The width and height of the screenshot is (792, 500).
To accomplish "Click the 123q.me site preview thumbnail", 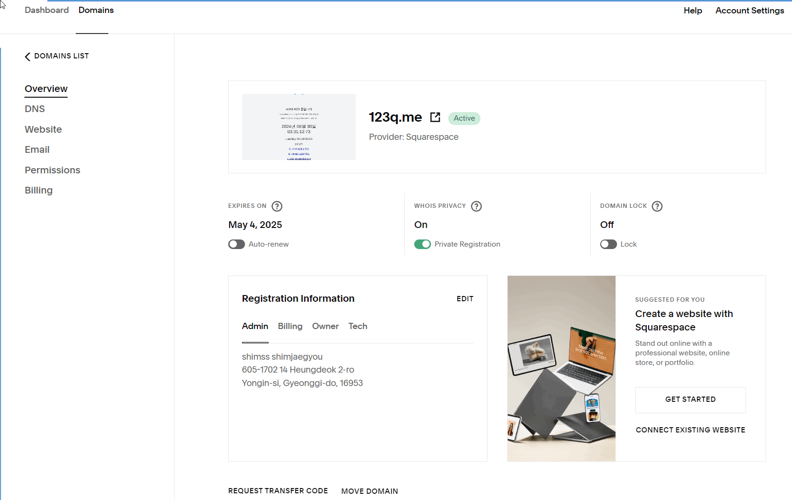I will click(x=299, y=127).
